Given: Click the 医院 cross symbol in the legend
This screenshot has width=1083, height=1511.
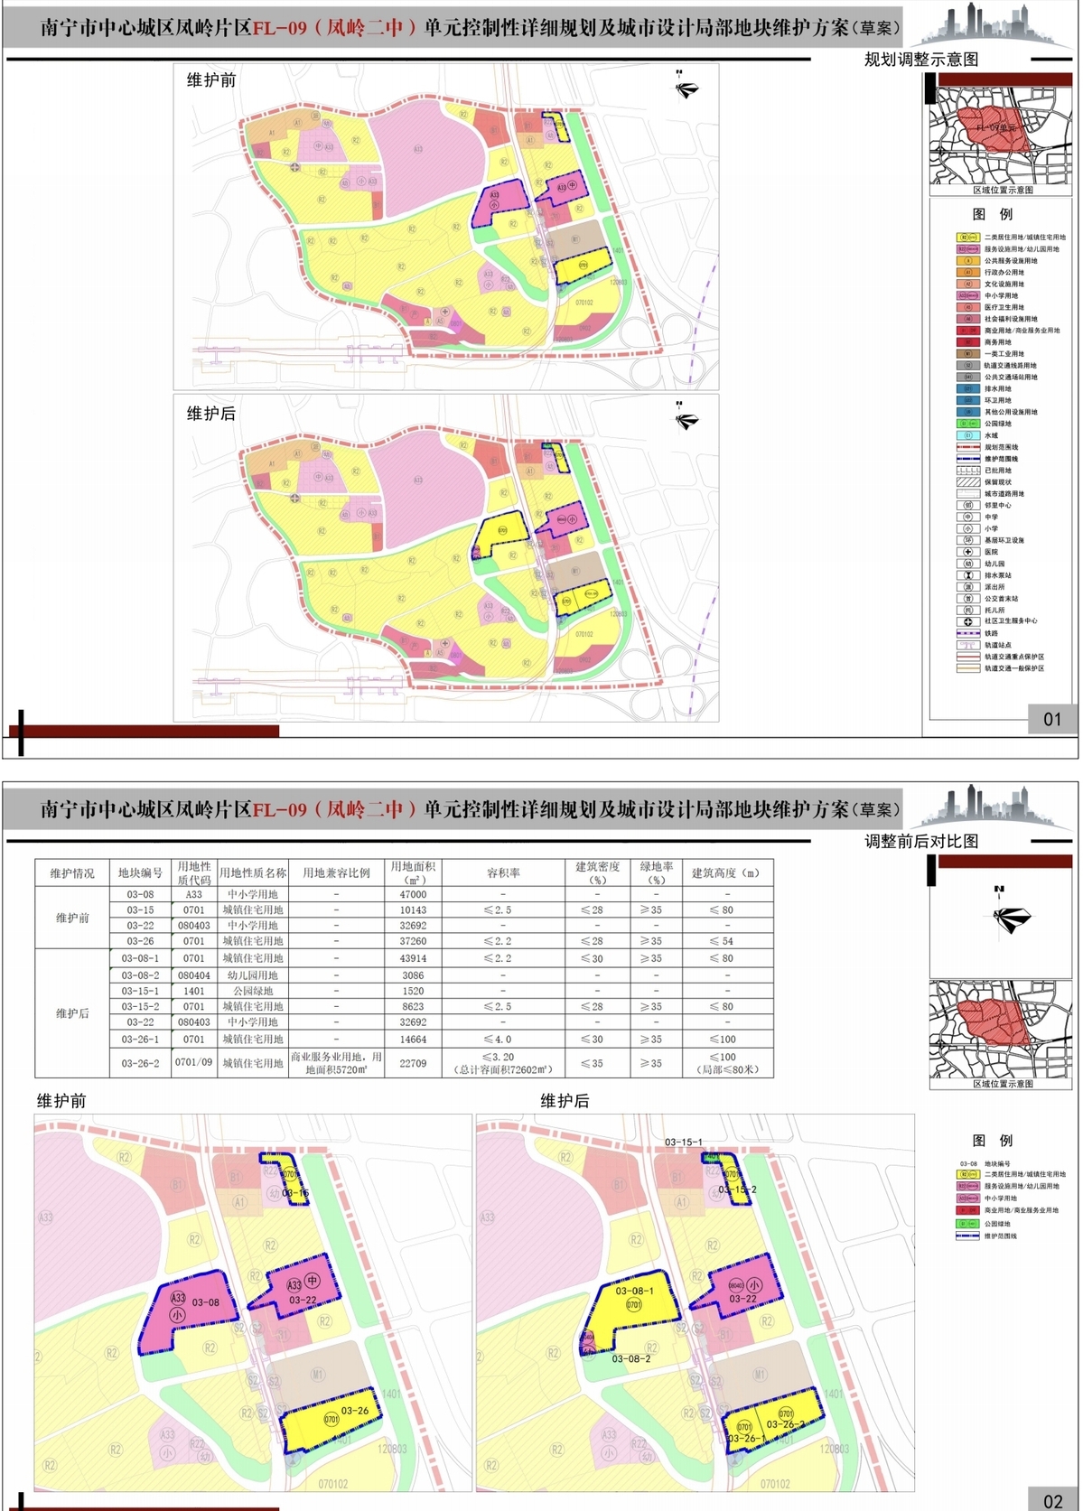Looking at the screenshot, I should click(967, 552).
